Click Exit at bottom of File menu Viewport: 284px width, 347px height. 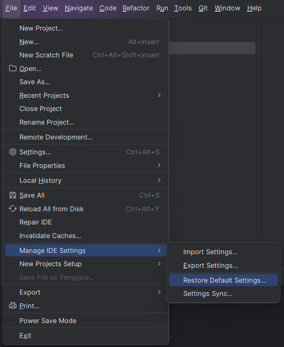(x=25, y=335)
